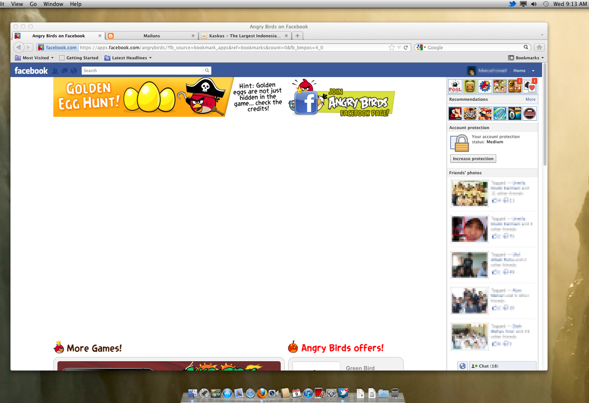
Task: Close the Kaskus tab
Action: [x=286, y=36]
